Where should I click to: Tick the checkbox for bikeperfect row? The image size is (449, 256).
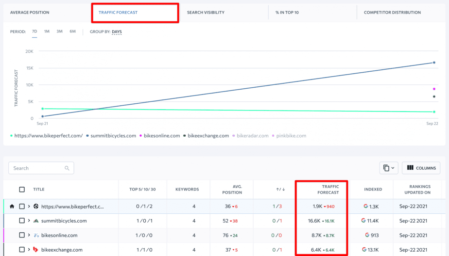point(22,206)
